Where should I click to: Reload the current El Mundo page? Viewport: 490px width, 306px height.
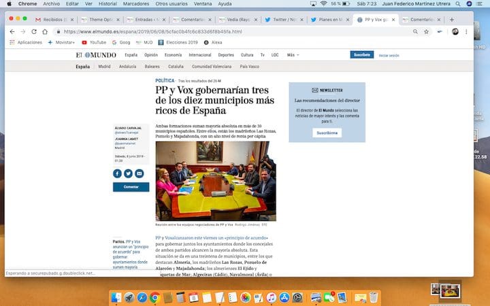pos(34,31)
